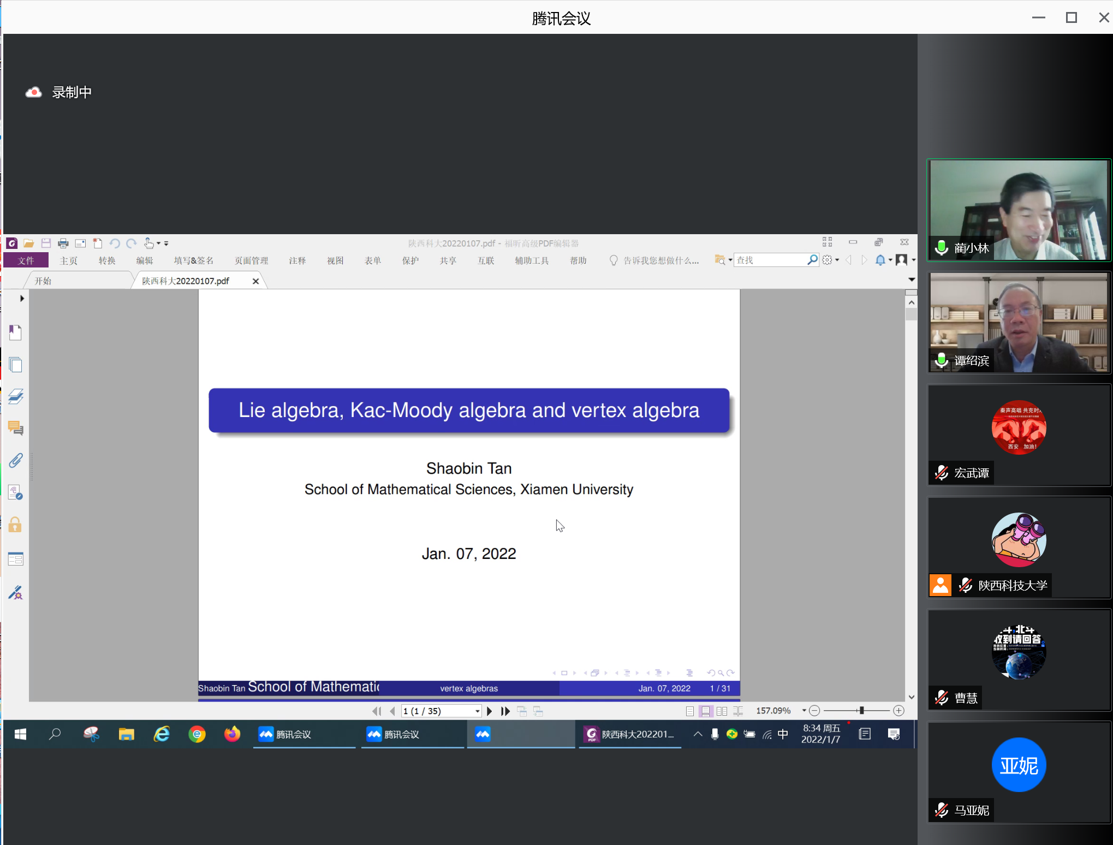Viewport: 1113px width, 845px height.
Task: Toggle continuous page view mode
Action: tap(706, 711)
